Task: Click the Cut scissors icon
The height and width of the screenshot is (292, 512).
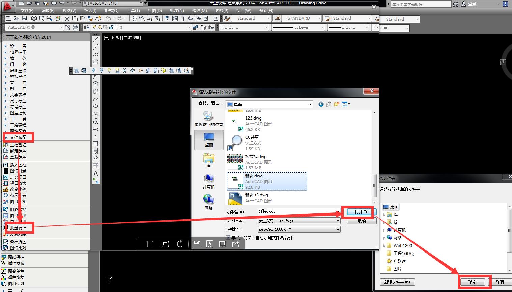Action: [x=67, y=18]
